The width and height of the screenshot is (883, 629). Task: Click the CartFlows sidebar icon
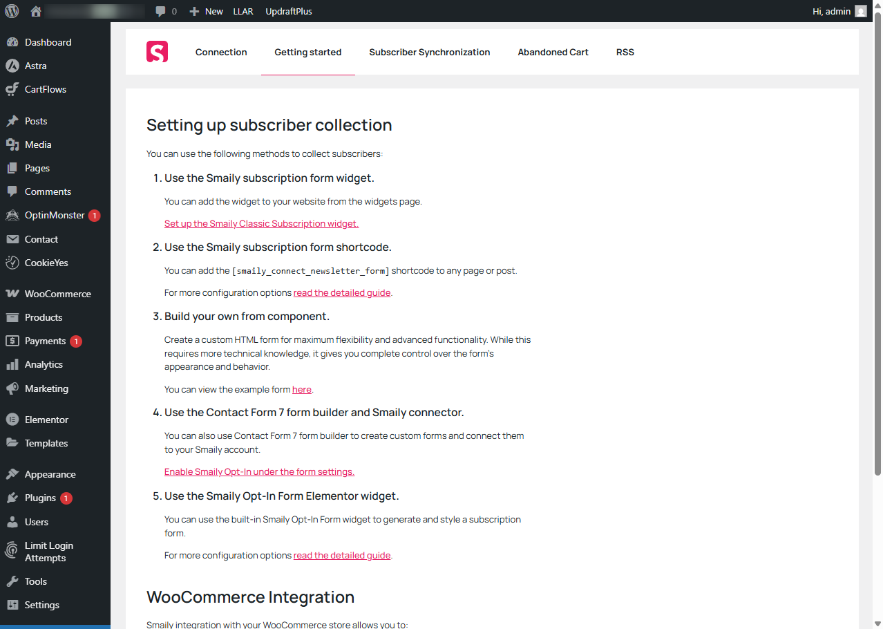pyautogui.click(x=12, y=89)
